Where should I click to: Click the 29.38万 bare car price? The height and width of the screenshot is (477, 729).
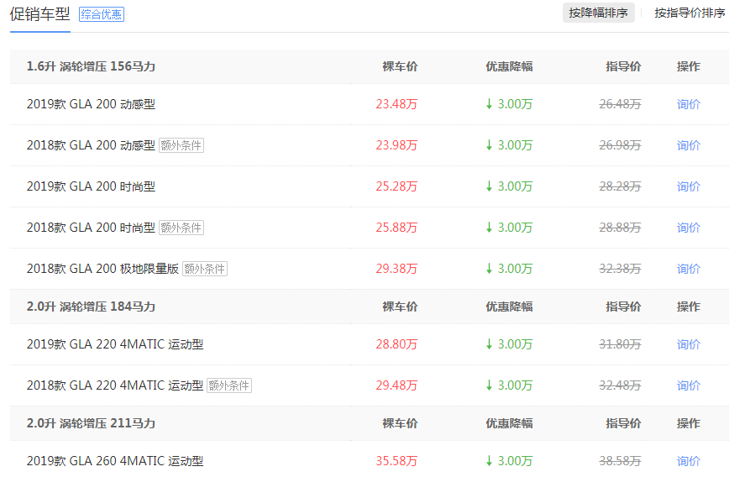[396, 269]
